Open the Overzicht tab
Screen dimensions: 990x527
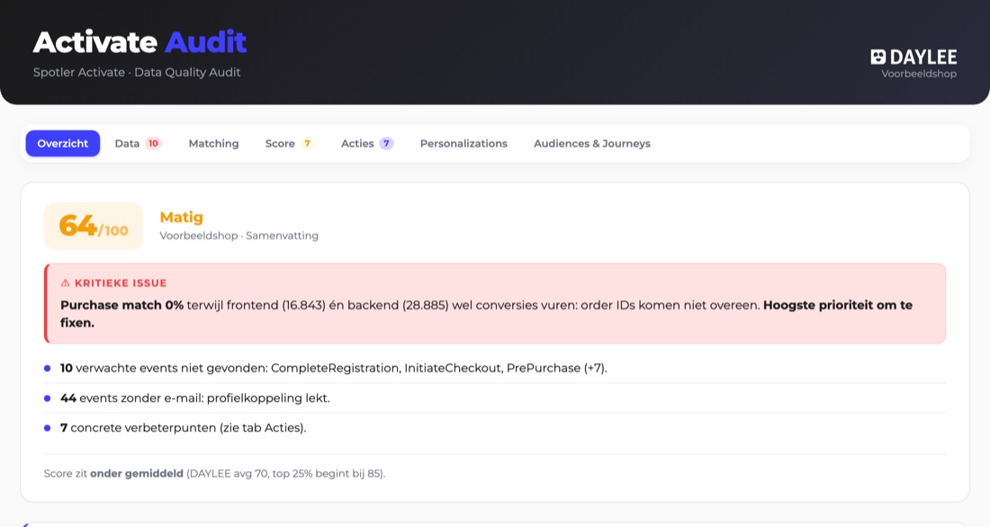62,143
